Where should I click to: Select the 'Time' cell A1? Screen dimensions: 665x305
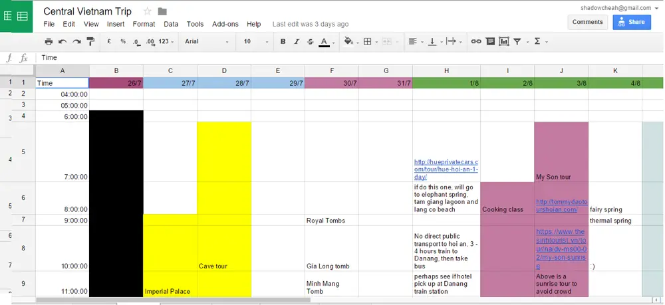(x=63, y=83)
